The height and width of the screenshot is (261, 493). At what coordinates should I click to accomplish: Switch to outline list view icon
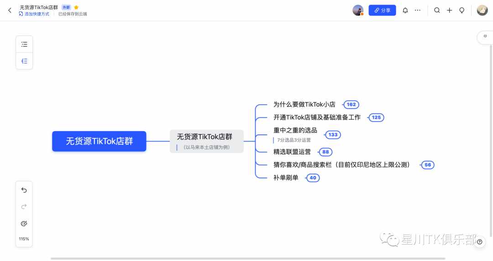[x=24, y=44]
